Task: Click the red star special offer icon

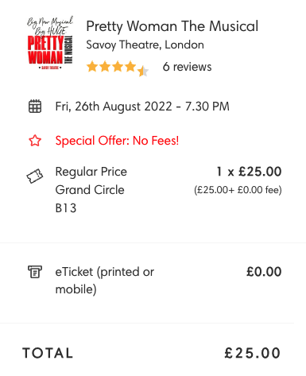Action: pos(35,141)
